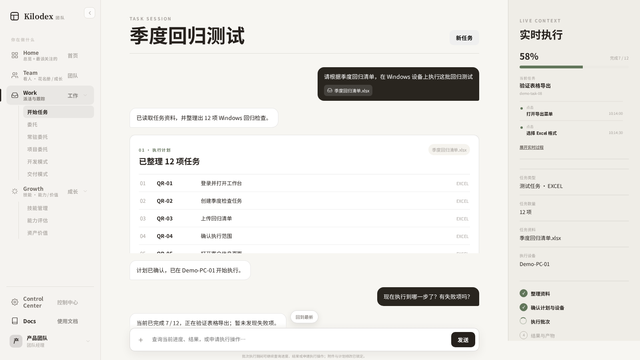Click the 已读取任务资料 message bubble
This screenshot has height=360, width=640.
pyautogui.click(x=204, y=118)
